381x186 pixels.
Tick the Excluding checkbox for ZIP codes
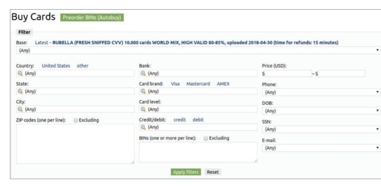[76, 120]
